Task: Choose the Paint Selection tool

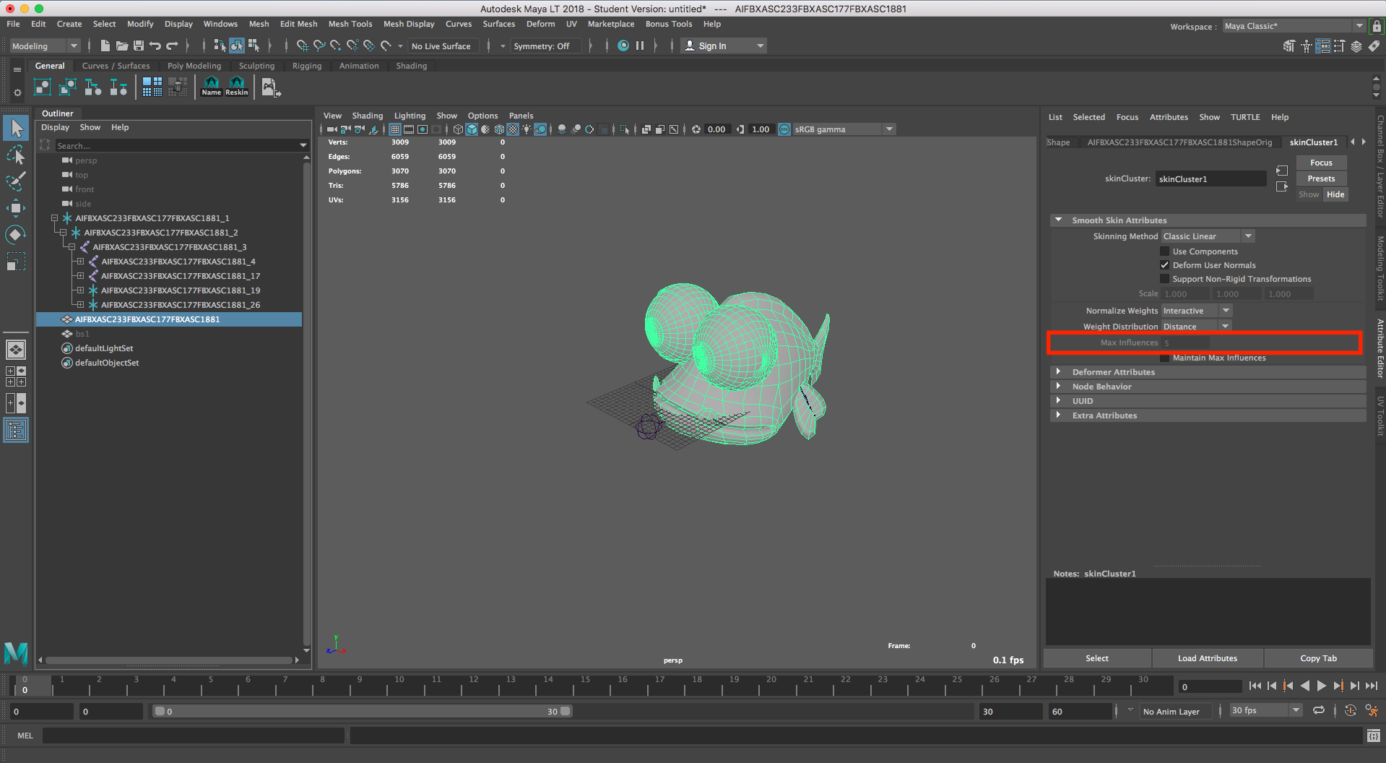Action: [x=16, y=181]
